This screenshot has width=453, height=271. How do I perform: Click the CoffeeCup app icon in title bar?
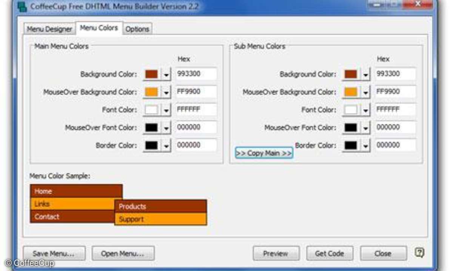[x=22, y=6]
